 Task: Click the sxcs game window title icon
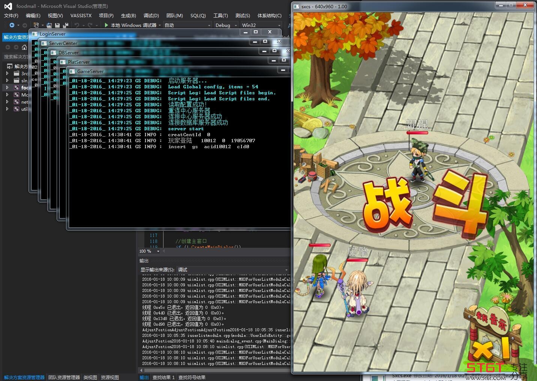pyautogui.click(x=296, y=6)
